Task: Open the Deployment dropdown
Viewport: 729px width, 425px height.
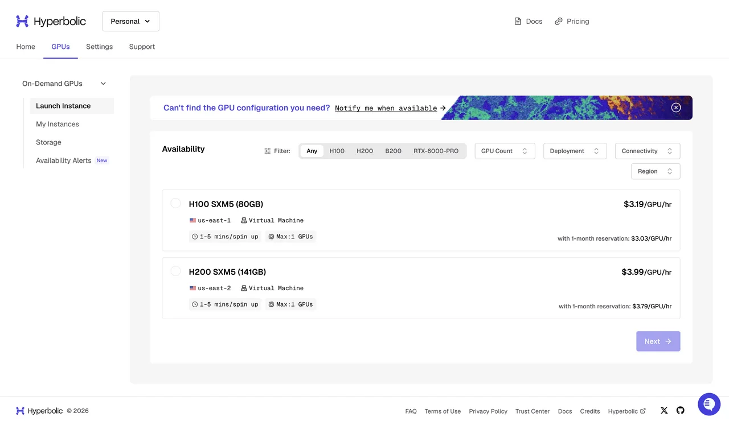Action: 575,151
